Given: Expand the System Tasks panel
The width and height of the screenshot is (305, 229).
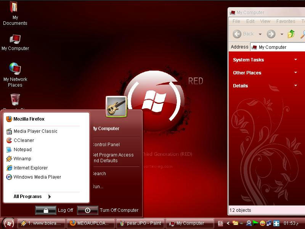Looking at the screenshot, I should [x=296, y=60].
